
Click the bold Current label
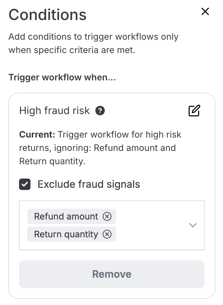tap(37, 134)
